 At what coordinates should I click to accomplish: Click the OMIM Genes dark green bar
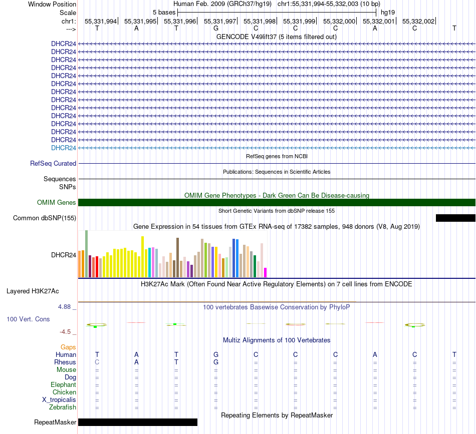(277, 203)
